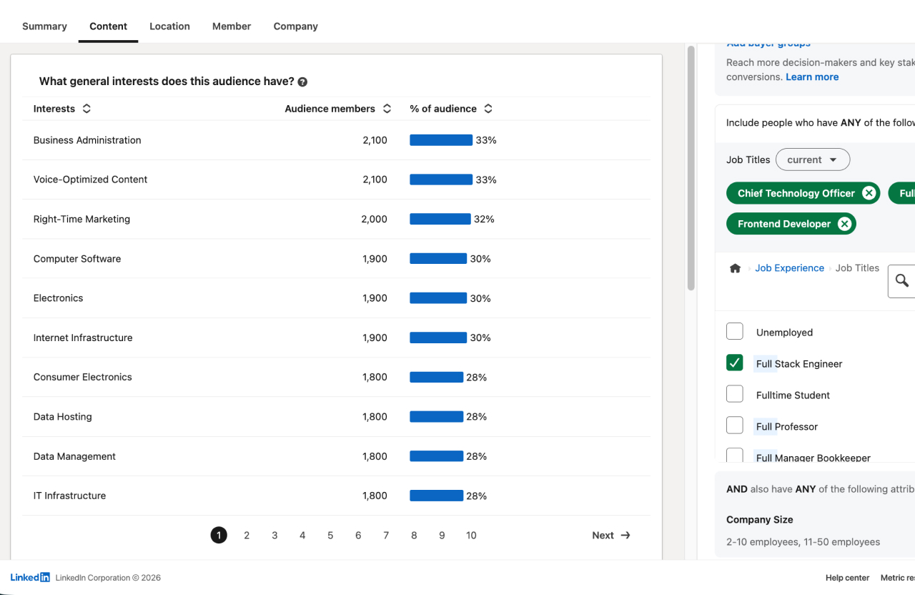Click the 28% bar for IT Infrastructure
This screenshot has height=595, width=915.
click(x=436, y=496)
